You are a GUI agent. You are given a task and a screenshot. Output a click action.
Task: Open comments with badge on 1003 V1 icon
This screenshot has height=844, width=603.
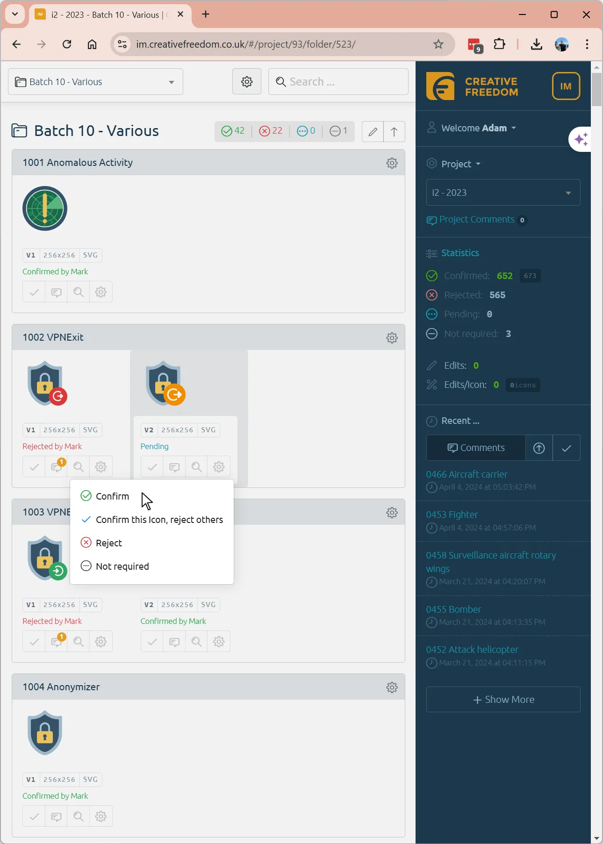pyautogui.click(x=56, y=642)
